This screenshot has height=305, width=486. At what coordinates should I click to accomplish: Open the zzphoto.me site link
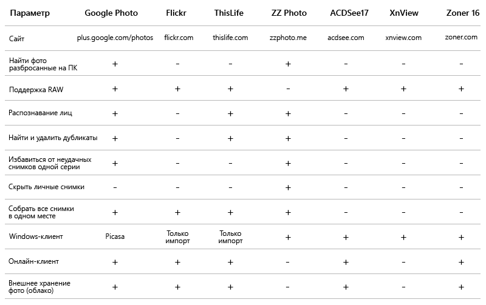click(x=288, y=38)
